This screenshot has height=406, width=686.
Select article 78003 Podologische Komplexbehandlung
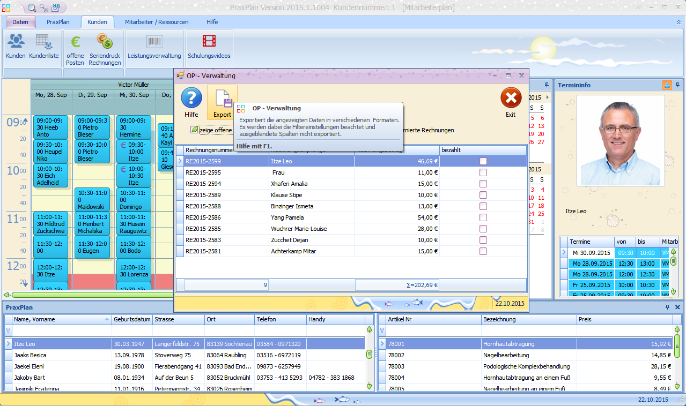pos(526,366)
